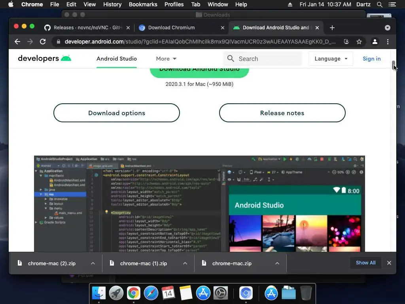Viewport: 405px width, 304px height.
Task: Open Safari from the Dock
Action: point(151,293)
